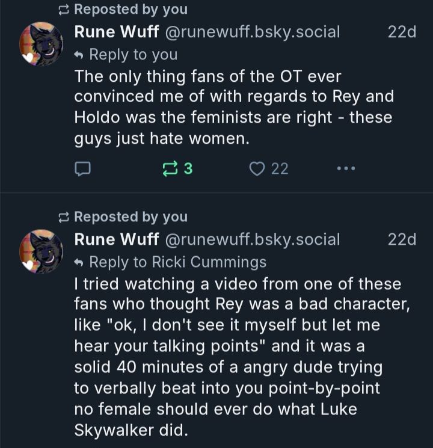Viewport: 433px width, 448px height.
Task: Open Rune Wuff's avatar on the first post
Action: (41, 44)
